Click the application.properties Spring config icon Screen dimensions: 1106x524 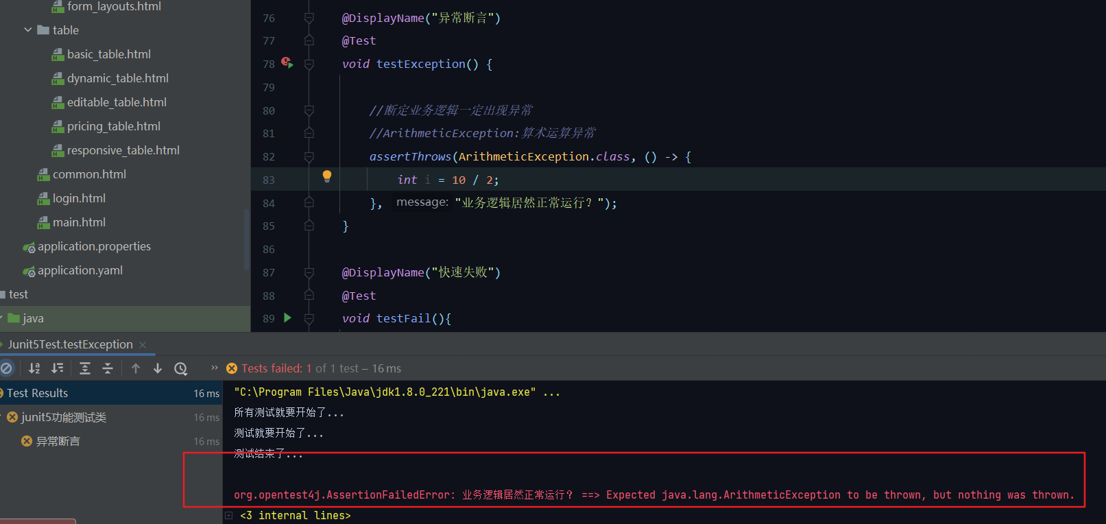click(x=29, y=247)
